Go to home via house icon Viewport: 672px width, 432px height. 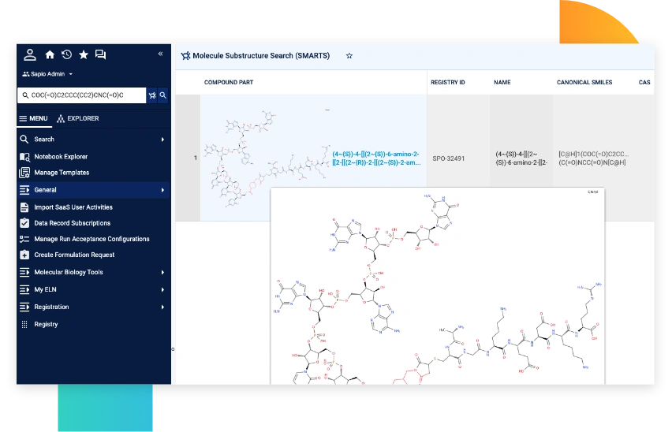(x=50, y=55)
